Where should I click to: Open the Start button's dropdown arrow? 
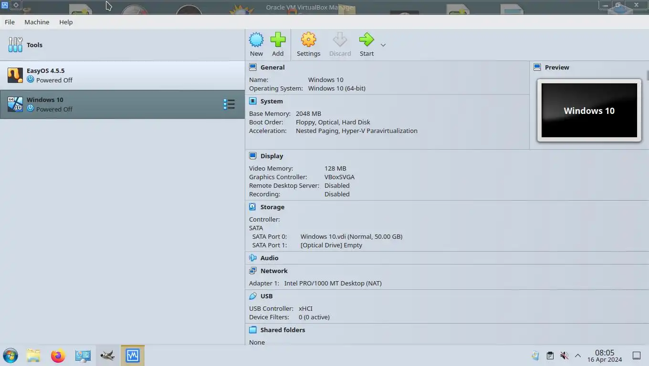pyautogui.click(x=383, y=45)
